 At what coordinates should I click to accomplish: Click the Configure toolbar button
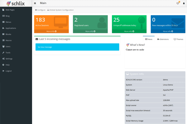coord(40,10)
